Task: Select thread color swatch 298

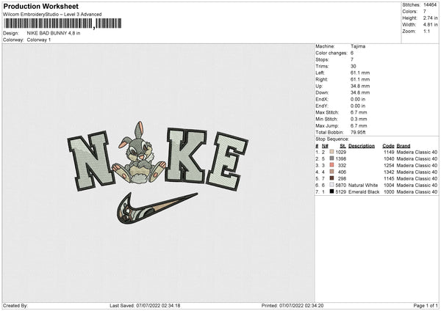Action: 331,178
